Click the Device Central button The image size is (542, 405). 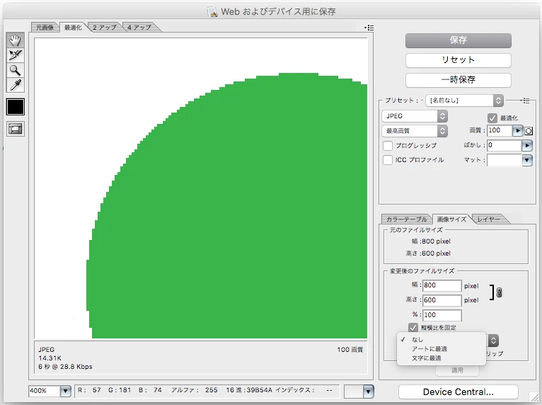(x=458, y=392)
